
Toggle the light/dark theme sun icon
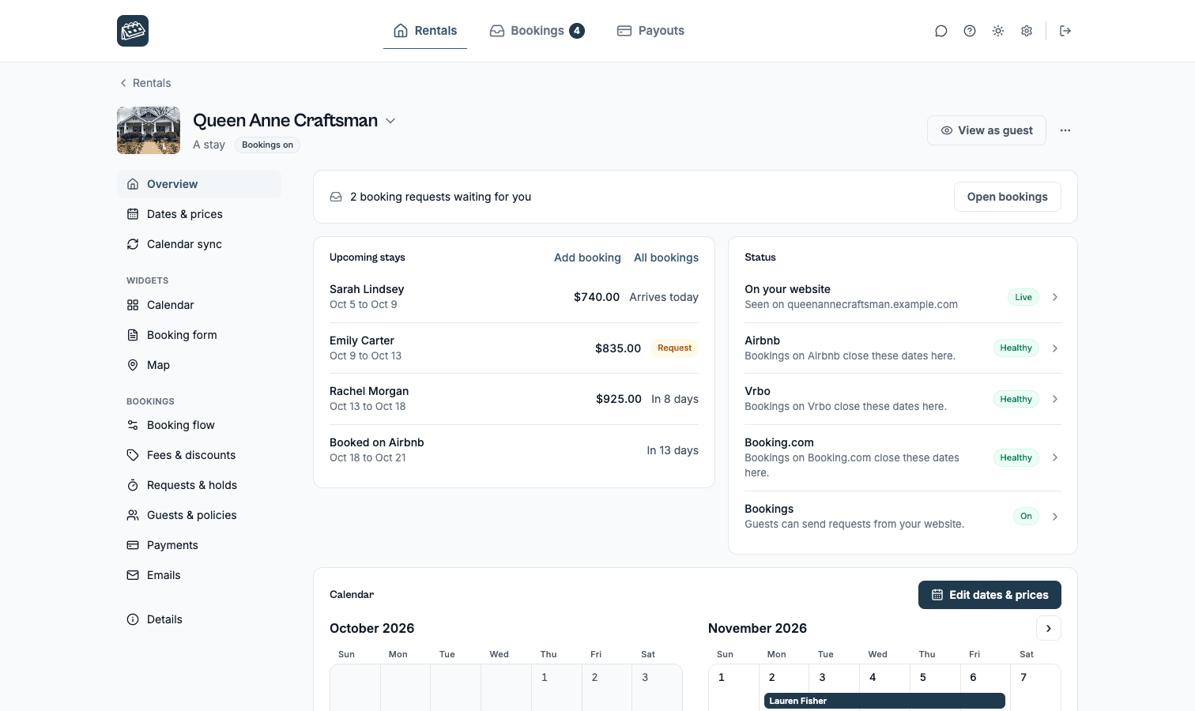point(998,31)
